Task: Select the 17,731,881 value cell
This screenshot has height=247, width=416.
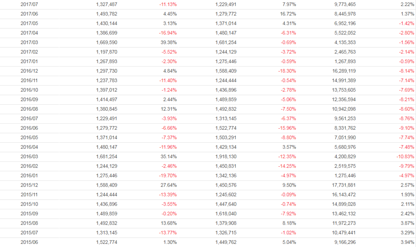Action: coord(342,185)
